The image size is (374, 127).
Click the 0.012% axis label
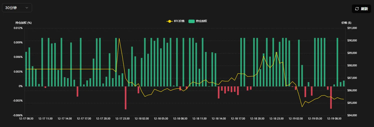pyautogui.click(x=18, y=28)
